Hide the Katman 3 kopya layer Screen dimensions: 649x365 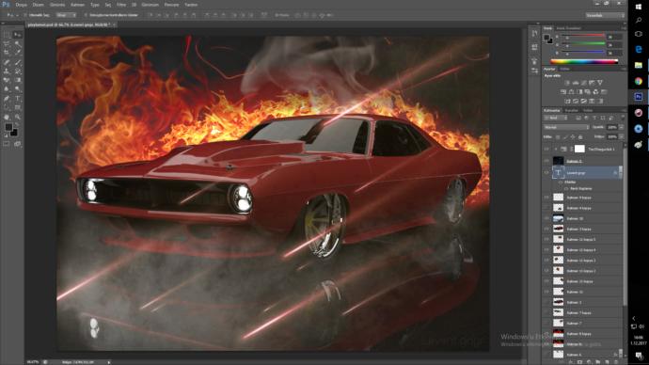pyautogui.click(x=546, y=229)
